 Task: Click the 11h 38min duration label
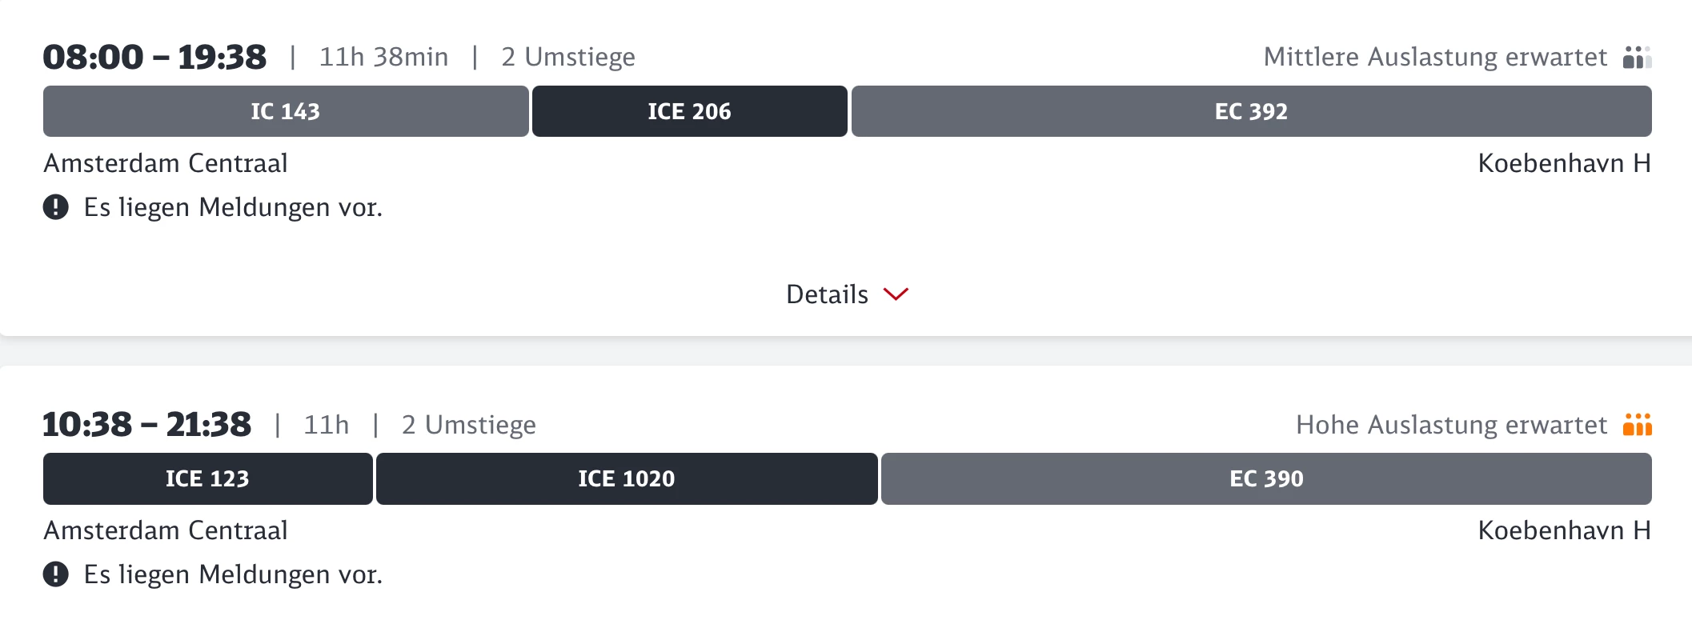click(x=383, y=58)
